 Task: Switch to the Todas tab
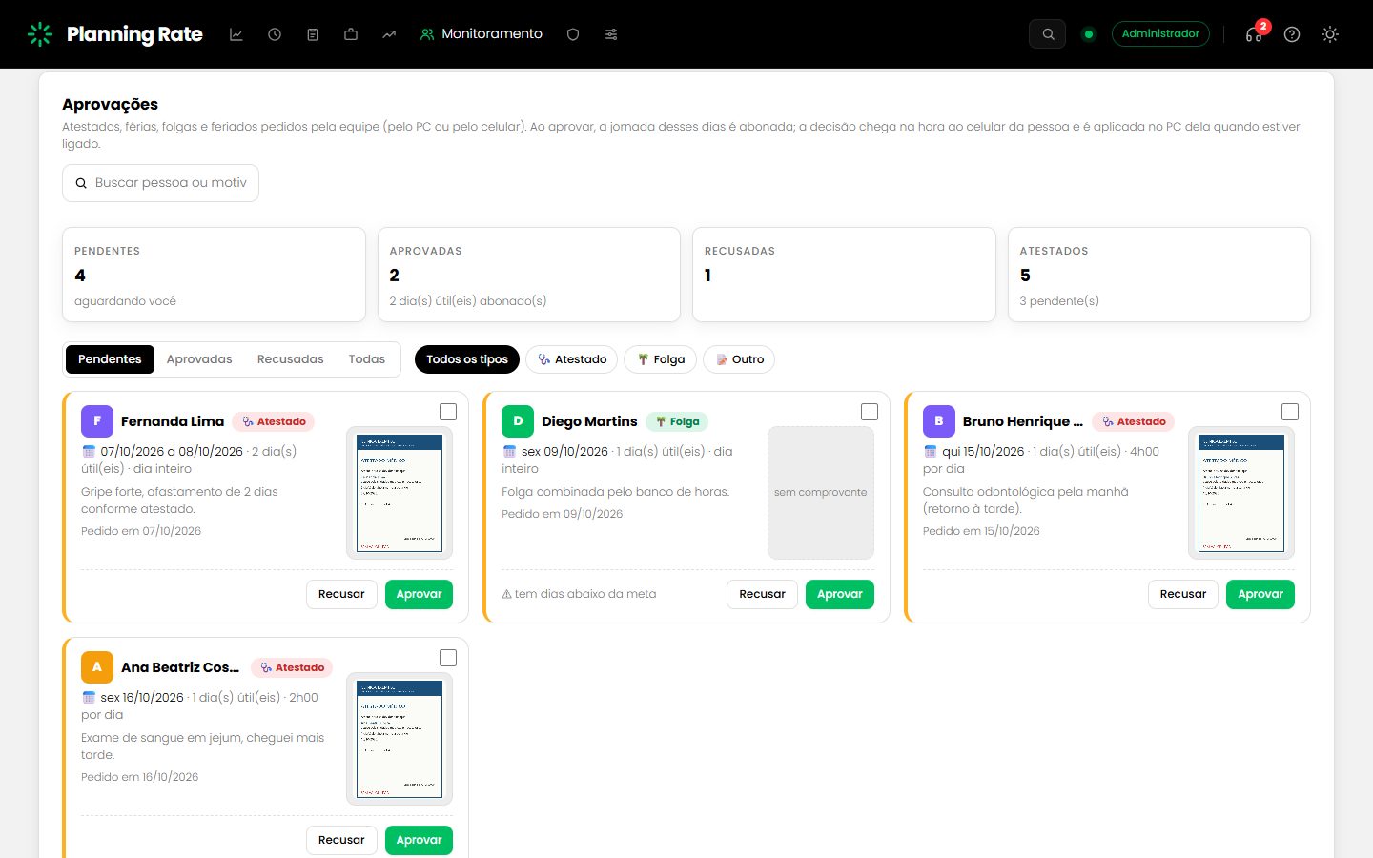[367, 359]
